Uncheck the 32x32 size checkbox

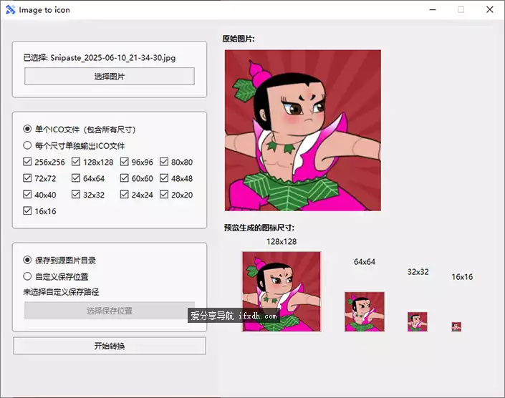[76, 195]
